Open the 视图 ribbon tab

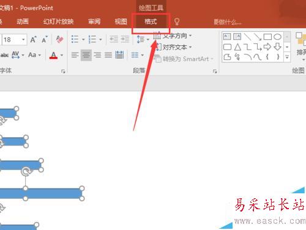tap(121, 21)
